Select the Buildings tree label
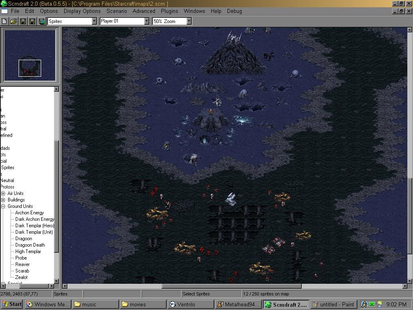Screen dimensions: 413x310 [x=16, y=200]
